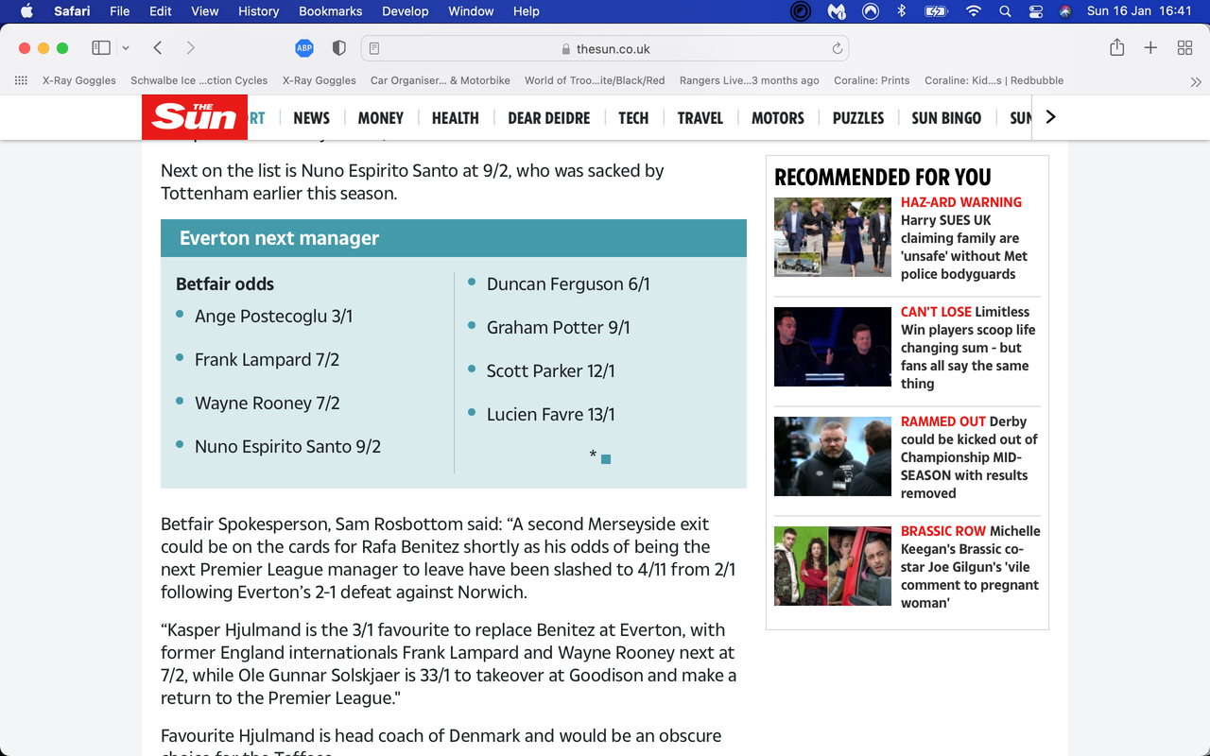Open X-Ray Goggles first bookmark
This screenshot has width=1210, height=756.
pos(79,80)
